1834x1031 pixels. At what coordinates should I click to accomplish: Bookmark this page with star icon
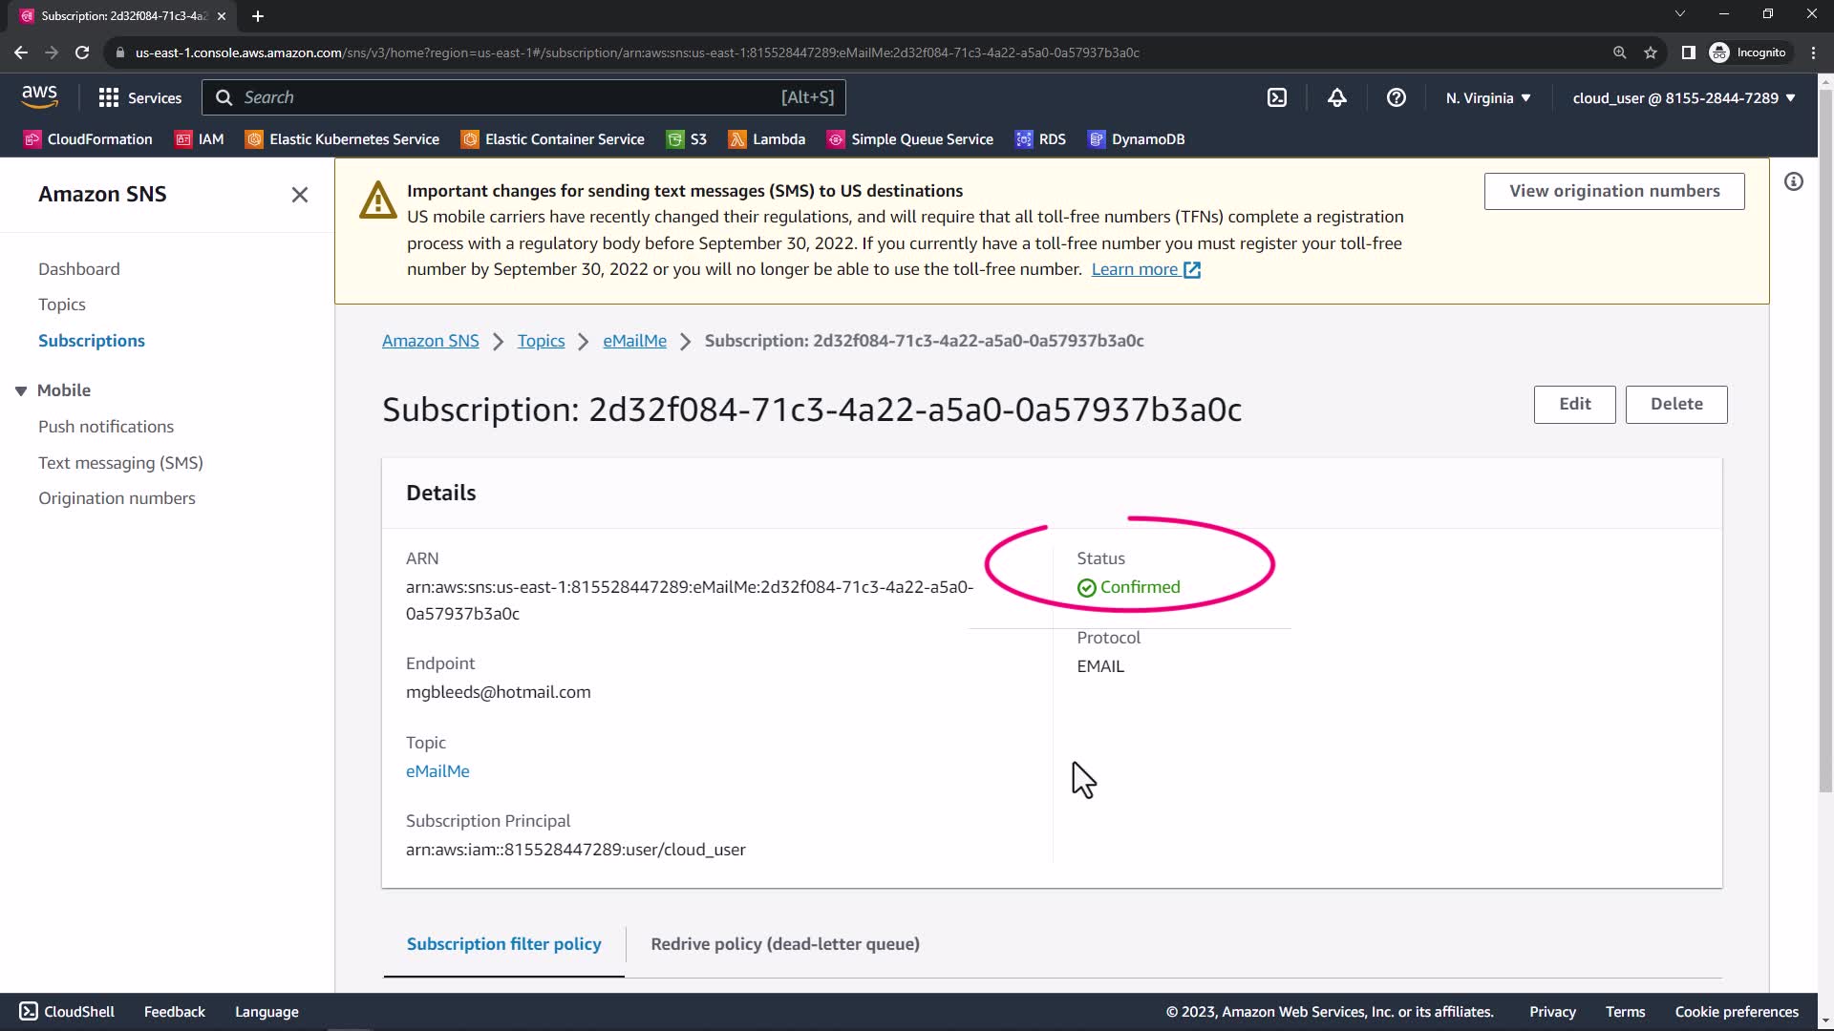tap(1650, 53)
